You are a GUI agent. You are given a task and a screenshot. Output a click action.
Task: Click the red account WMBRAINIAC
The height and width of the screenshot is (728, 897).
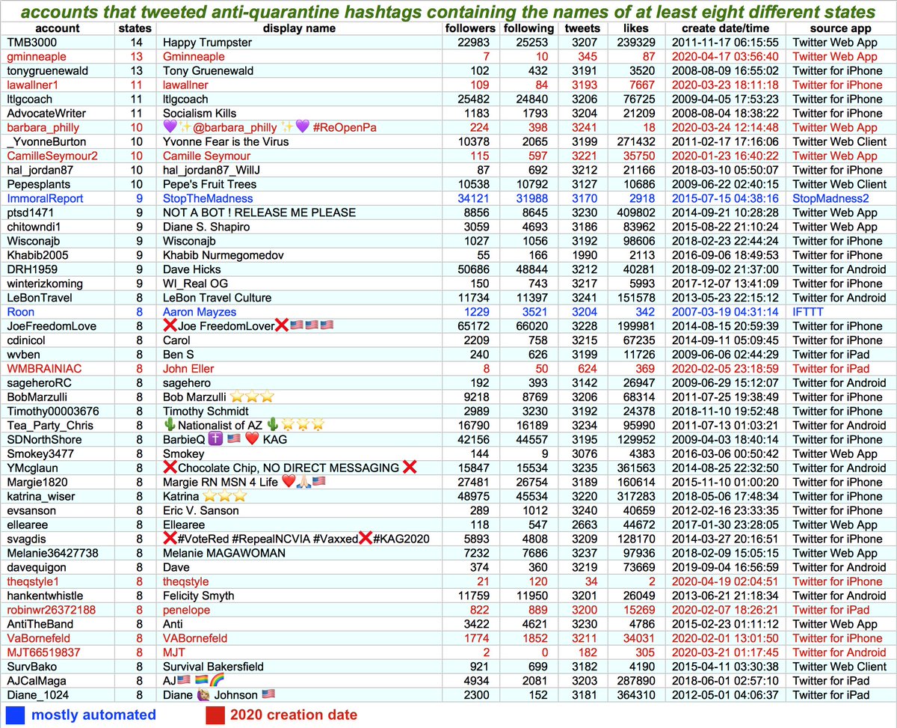(44, 369)
